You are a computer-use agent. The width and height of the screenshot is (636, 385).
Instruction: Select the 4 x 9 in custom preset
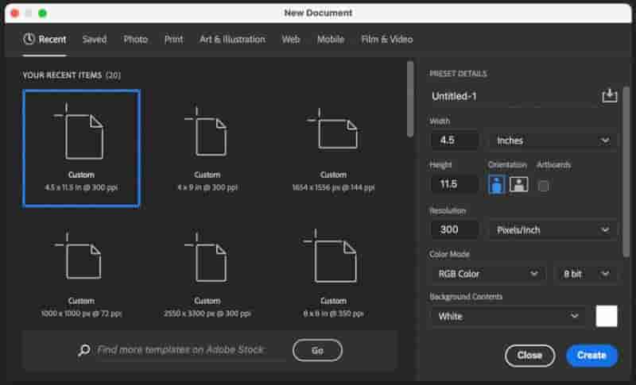[207, 148]
